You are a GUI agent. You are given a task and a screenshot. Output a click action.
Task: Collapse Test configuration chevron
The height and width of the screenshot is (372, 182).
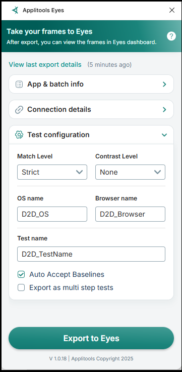coord(164,135)
